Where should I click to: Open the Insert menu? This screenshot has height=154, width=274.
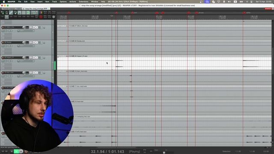40,2
